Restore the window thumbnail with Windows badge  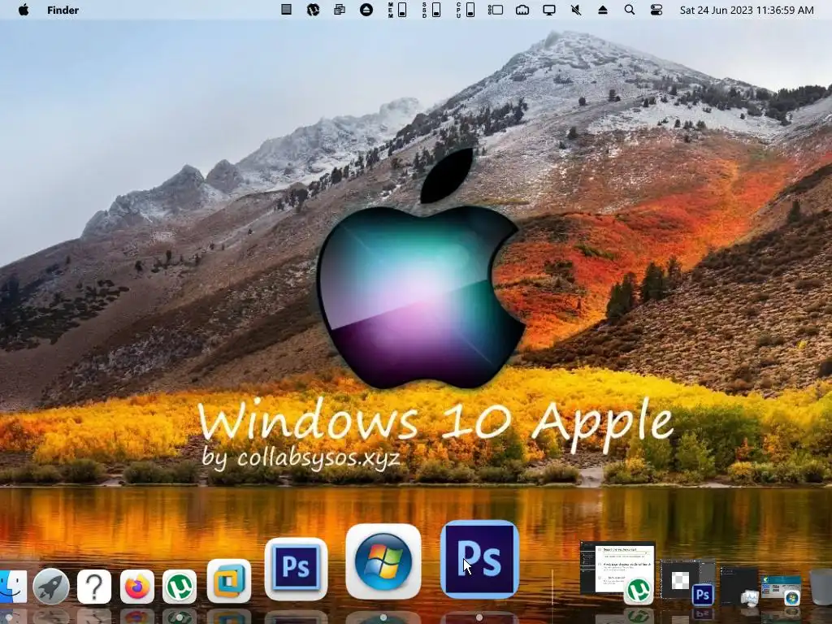781,589
